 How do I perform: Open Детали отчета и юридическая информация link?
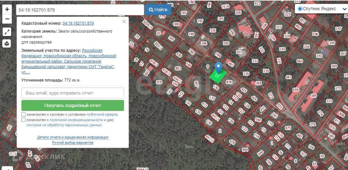coord(72,137)
